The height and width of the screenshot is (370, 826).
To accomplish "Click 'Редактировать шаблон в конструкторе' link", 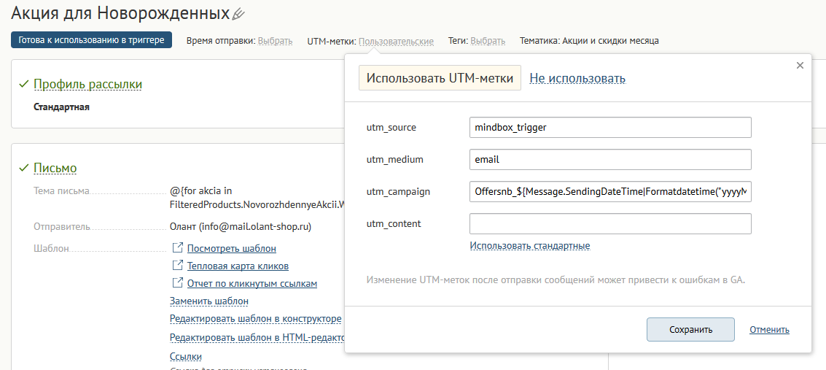I will 255,319.
